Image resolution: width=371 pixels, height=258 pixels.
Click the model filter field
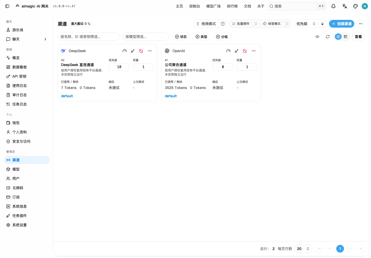pyautogui.click(x=146, y=37)
